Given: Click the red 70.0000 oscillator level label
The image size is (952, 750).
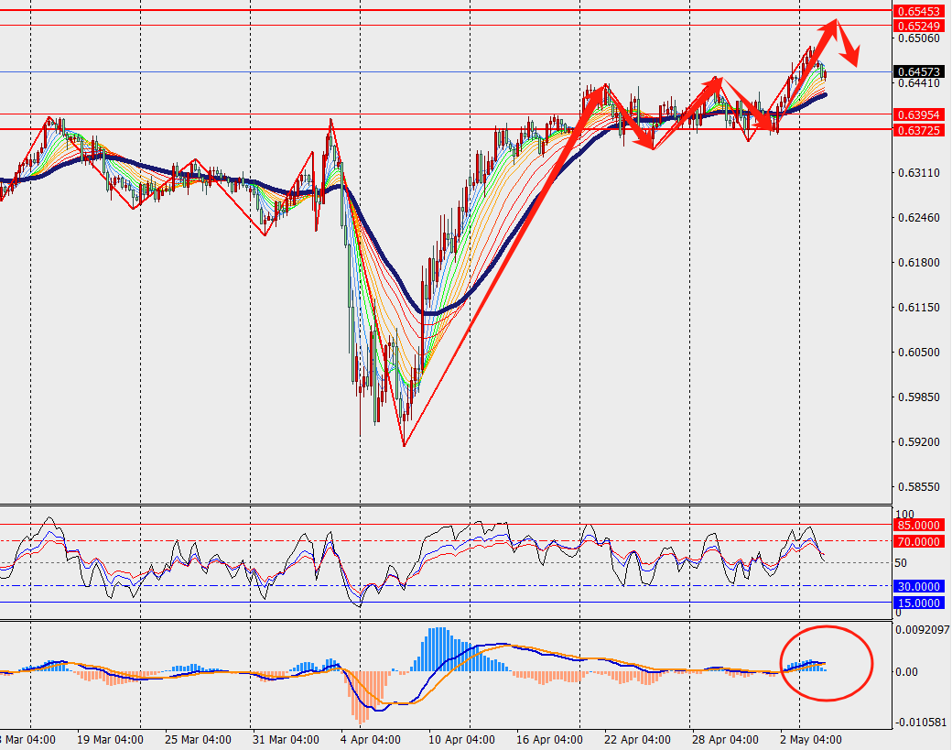Looking at the screenshot, I should (919, 542).
